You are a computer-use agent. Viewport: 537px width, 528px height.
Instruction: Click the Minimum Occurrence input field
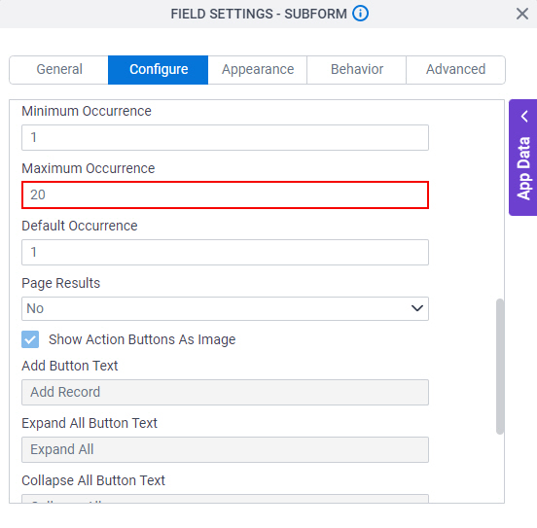(225, 138)
